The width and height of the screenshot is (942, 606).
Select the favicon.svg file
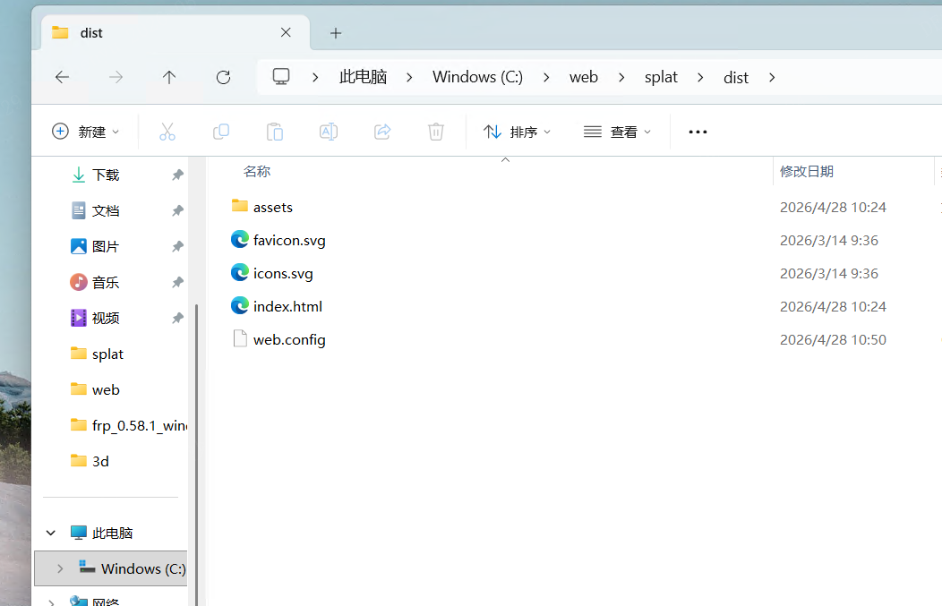[x=278, y=240]
